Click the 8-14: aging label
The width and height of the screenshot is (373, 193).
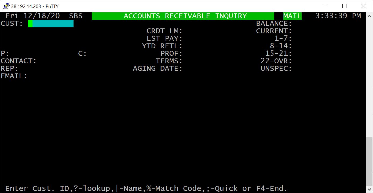point(281,46)
